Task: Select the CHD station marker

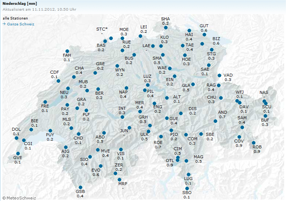Action: click(x=78, y=134)
